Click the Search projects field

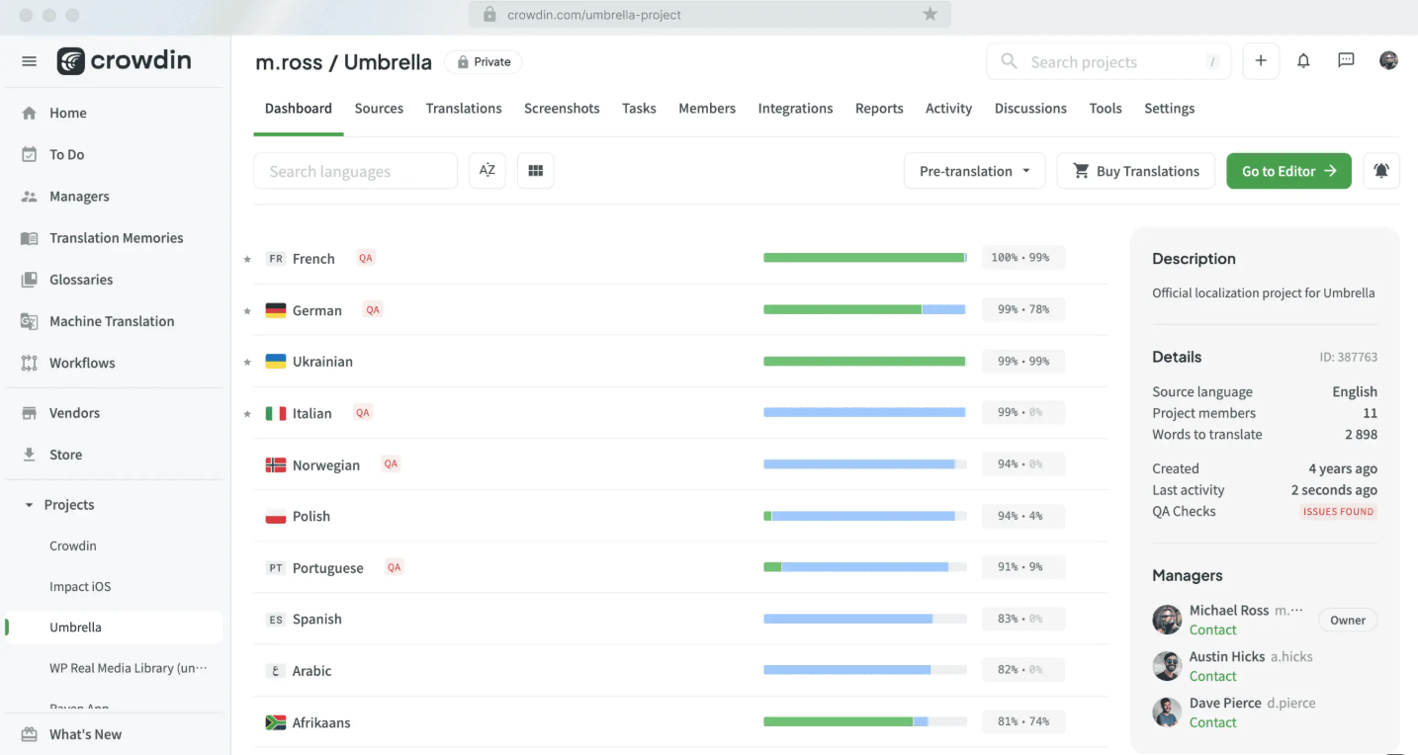tap(1108, 61)
